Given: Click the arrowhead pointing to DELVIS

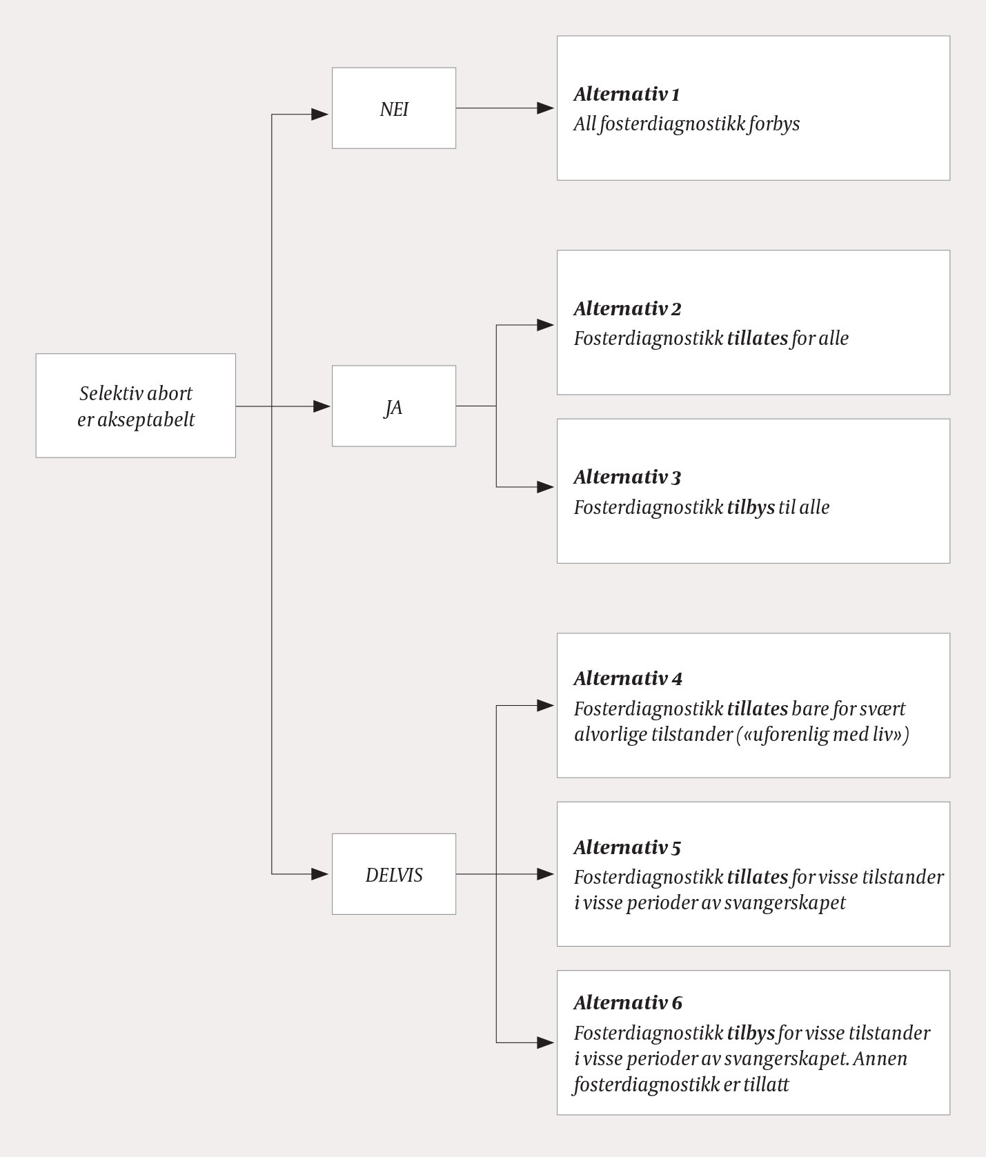Looking at the screenshot, I should tap(320, 874).
